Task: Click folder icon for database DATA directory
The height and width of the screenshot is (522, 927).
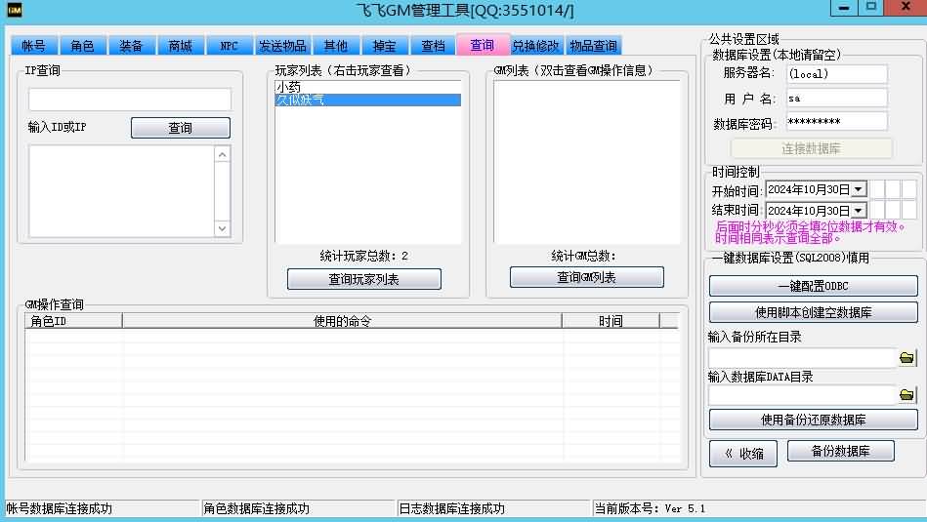Action: 907,395
